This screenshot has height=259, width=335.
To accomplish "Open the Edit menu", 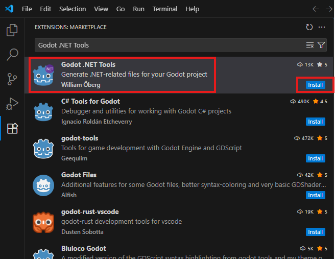I will tap(45, 9).
